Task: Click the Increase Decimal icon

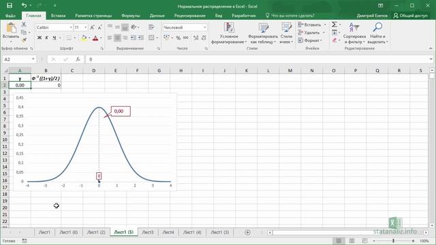Action: coord(196,38)
